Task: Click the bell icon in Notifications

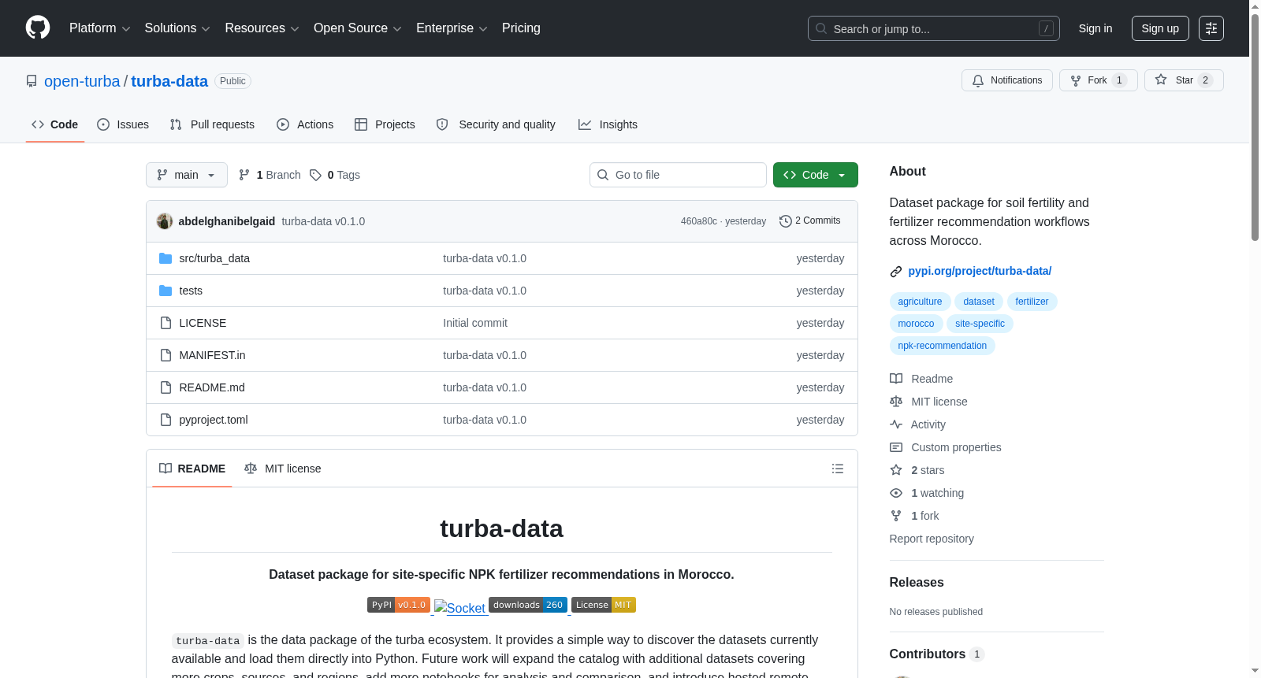Action: point(978,80)
